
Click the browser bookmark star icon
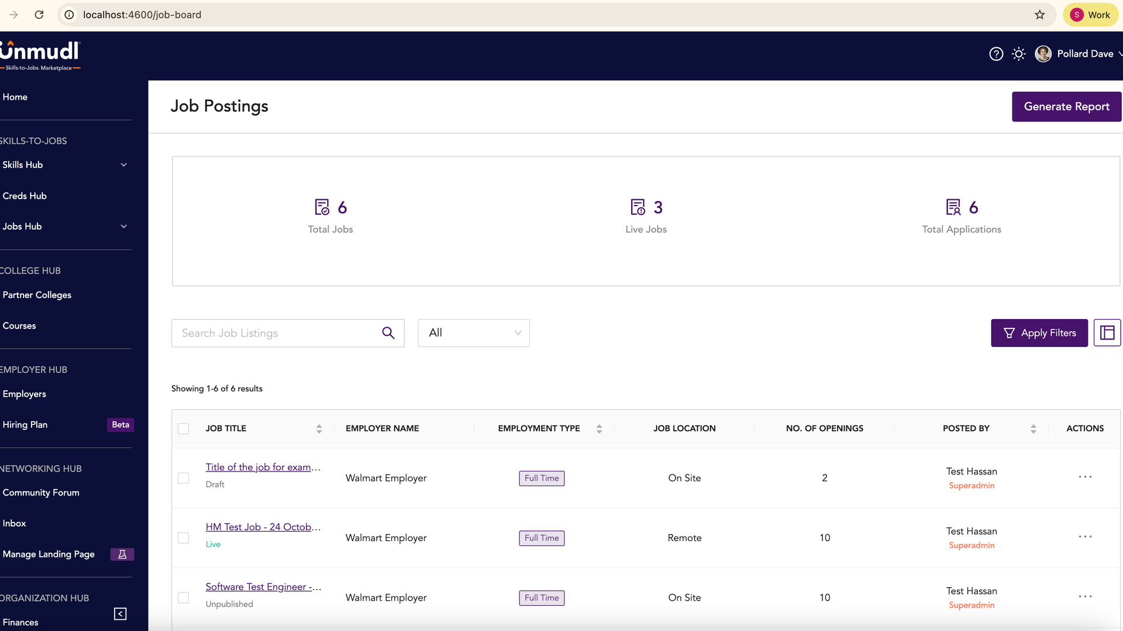click(1039, 15)
